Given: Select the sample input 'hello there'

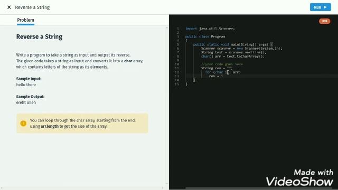Looking at the screenshot, I should pos(26,84).
